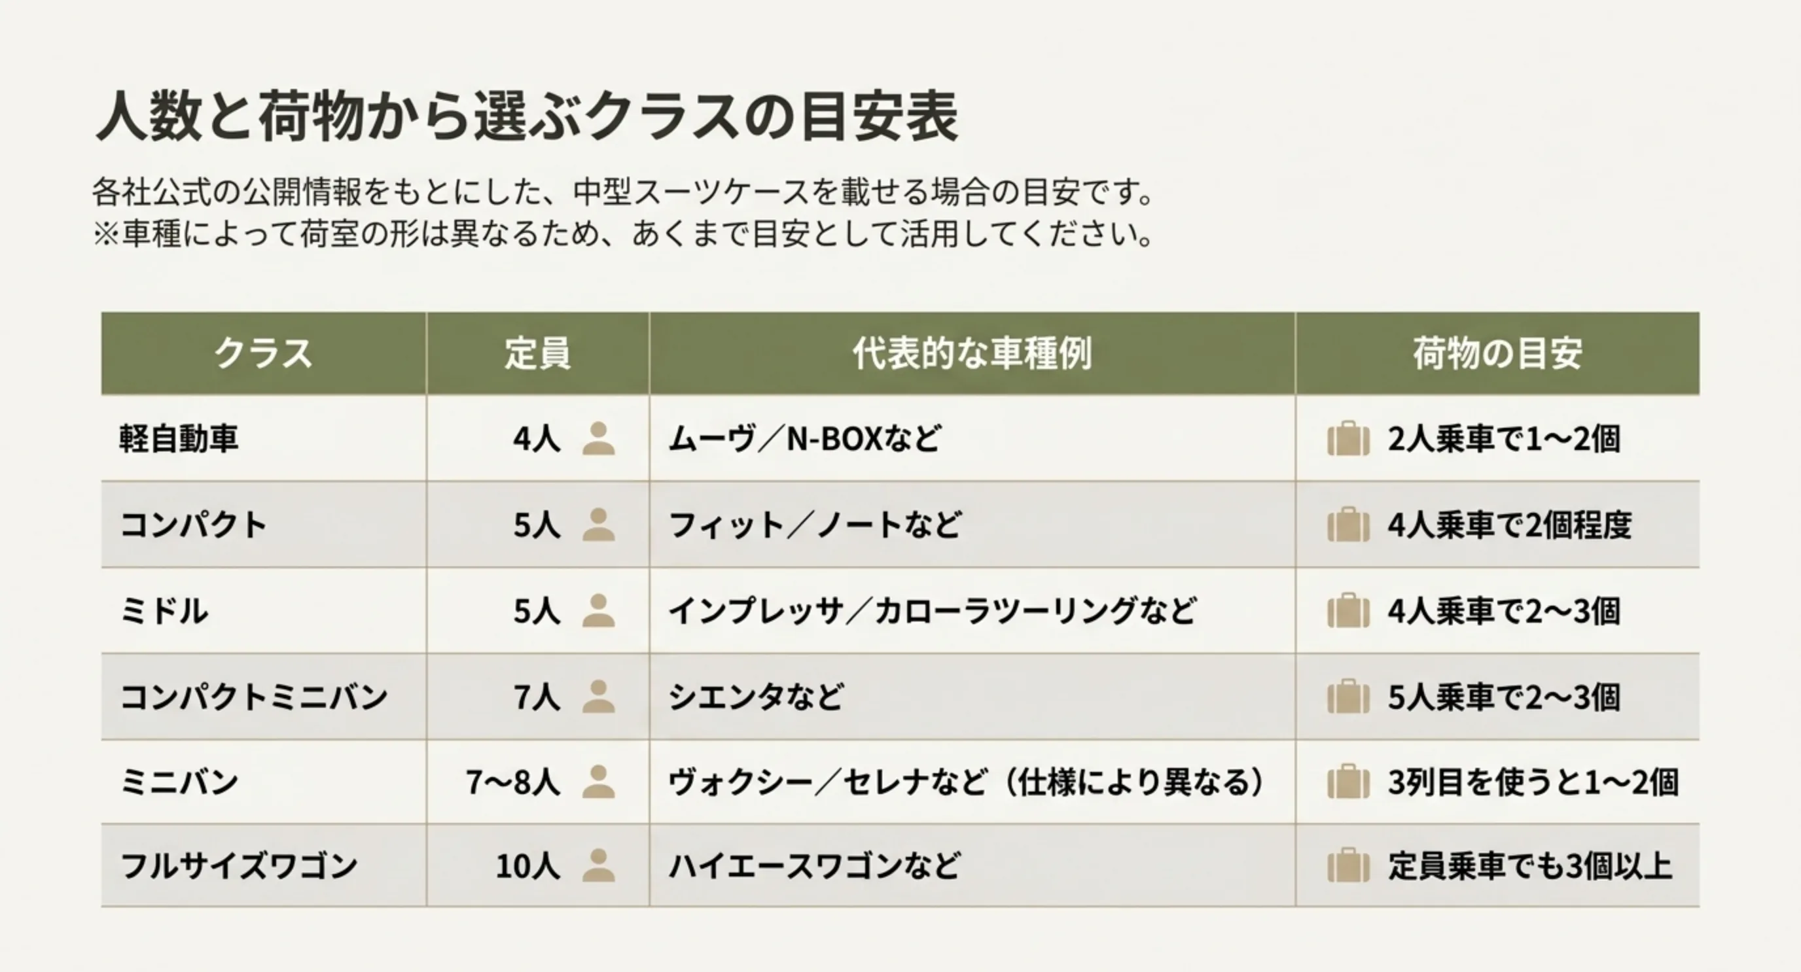Click the person icon in the ミドル row
This screenshot has width=1801, height=972.
[x=598, y=611]
